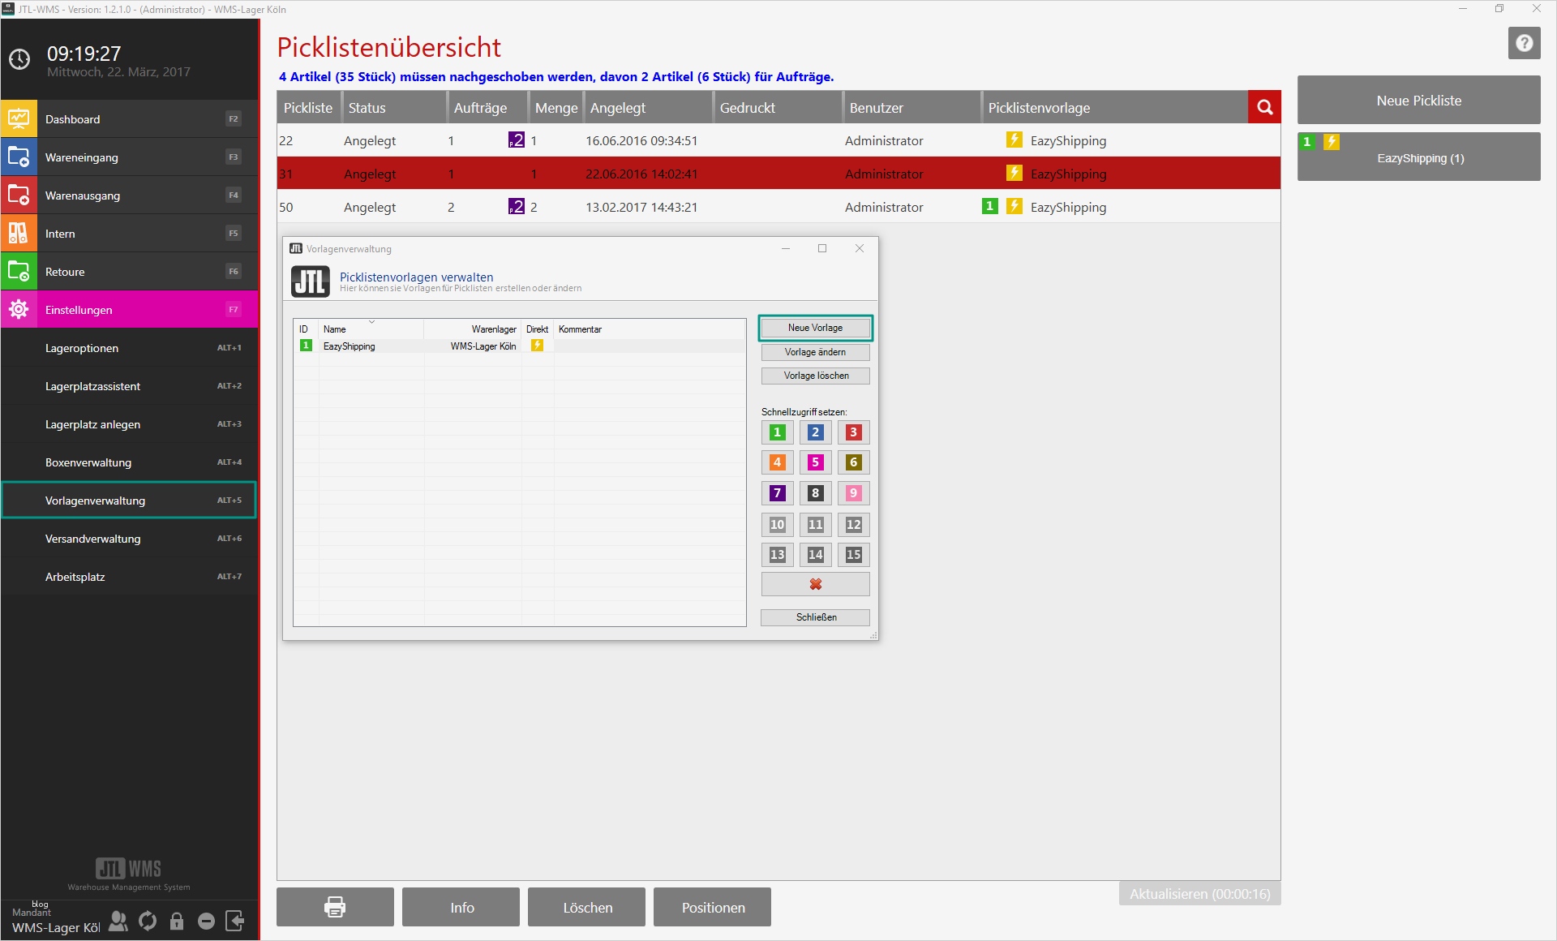Click the sync arrows icon at bottom
This screenshot has width=1557, height=941.
(x=148, y=921)
